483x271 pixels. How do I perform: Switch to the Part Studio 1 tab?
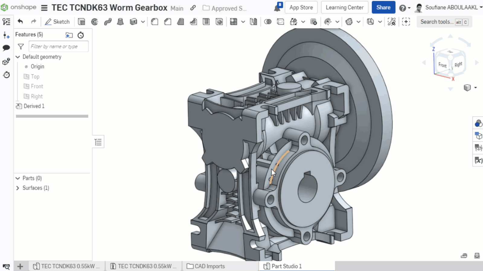click(286, 266)
